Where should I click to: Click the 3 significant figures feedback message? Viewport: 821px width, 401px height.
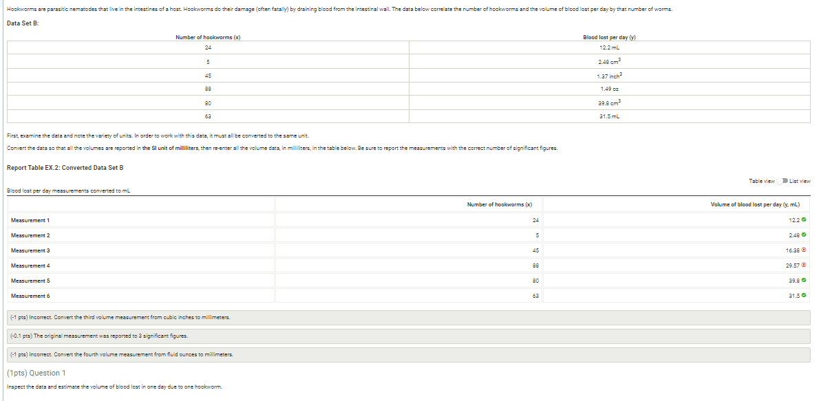(x=409, y=336)
